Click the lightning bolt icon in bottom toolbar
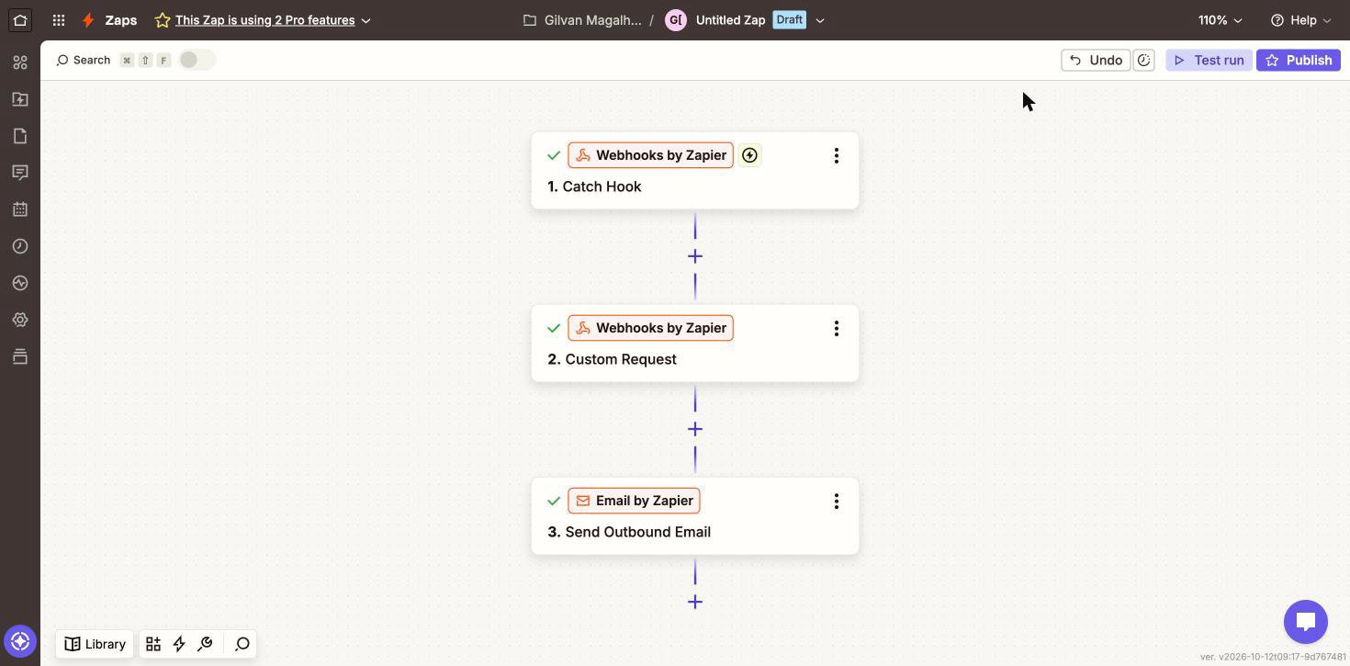 coord(179,644)
